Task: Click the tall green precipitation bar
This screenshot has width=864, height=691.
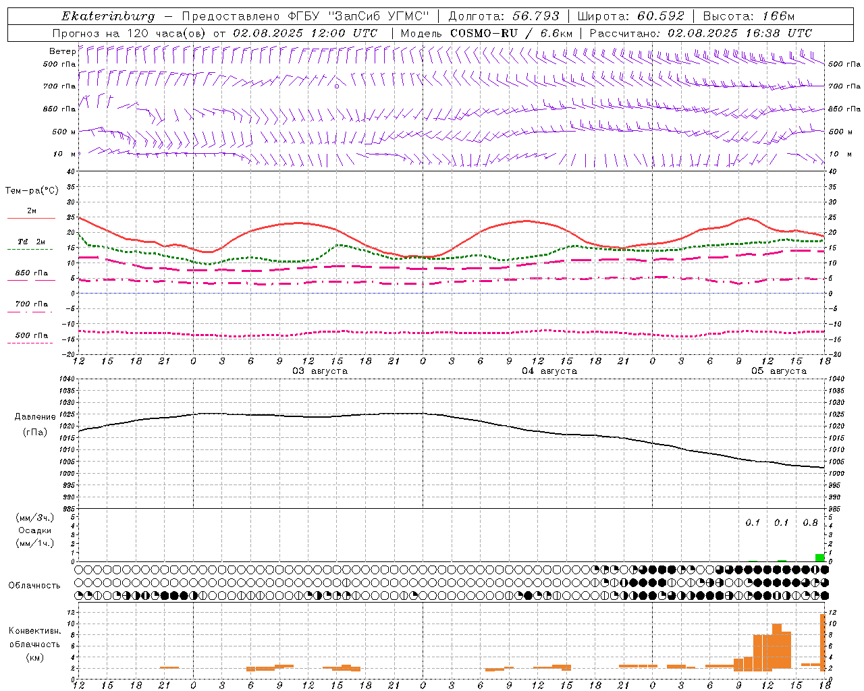Action: (x=819, y=557)
